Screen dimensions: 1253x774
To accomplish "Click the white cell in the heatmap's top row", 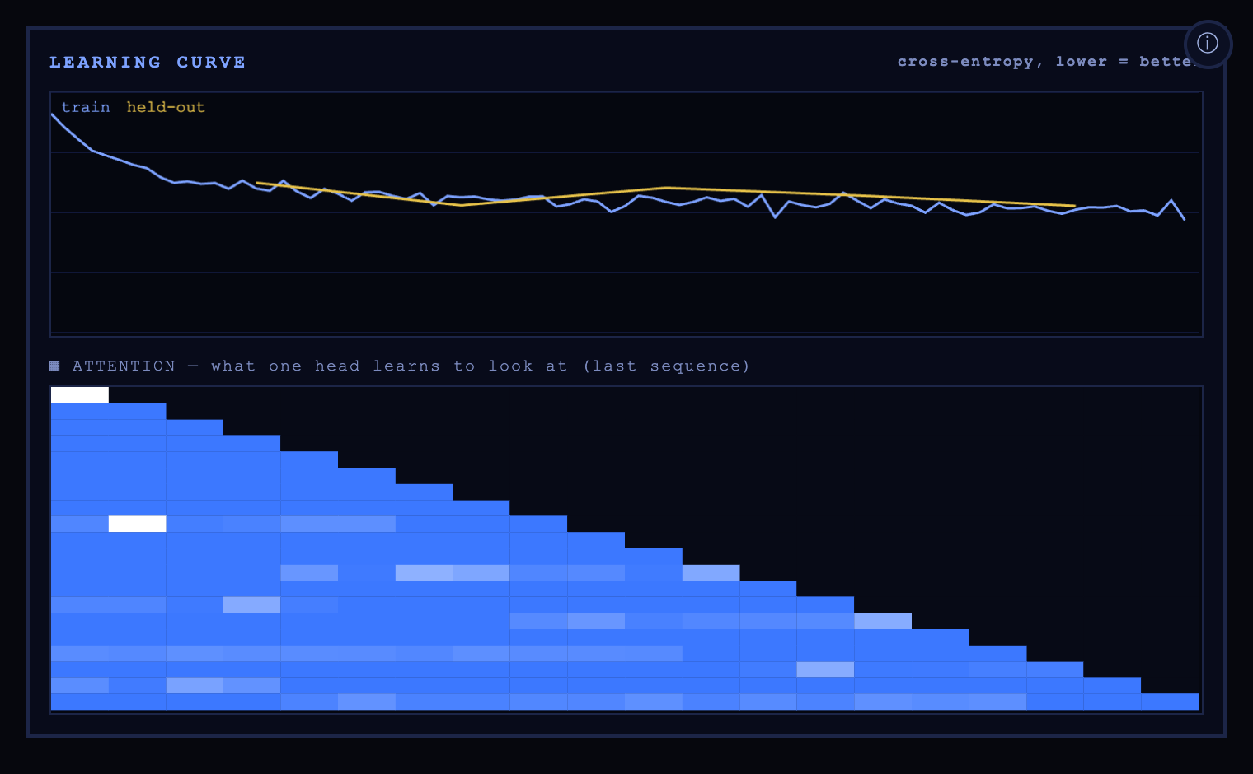I will point(80,395).
